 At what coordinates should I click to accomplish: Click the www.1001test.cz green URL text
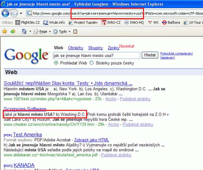pos(48,99)
